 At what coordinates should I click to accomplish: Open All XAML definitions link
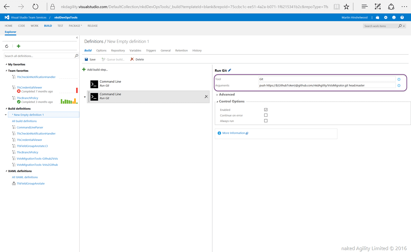[x=25, y=177]
